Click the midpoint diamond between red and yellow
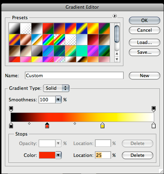The image size is (164, 174). (x=75, y=124)
